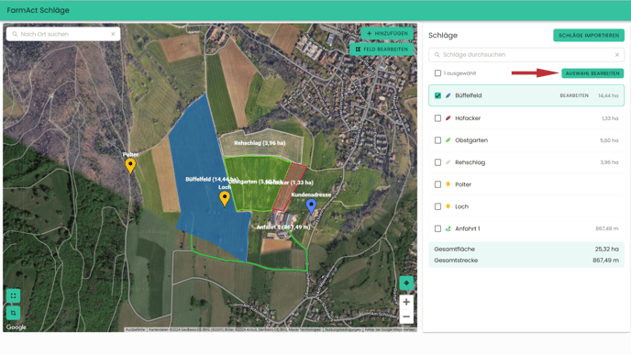The image size is (631, 355).
Task: Click Bearbeiten link in Büffelfeld row
Action: coord(574,95)
